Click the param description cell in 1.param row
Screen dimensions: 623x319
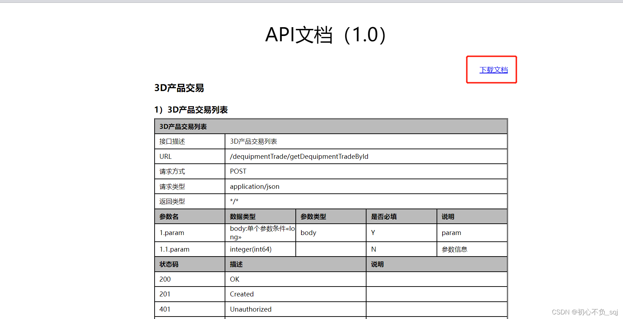[472, 233]
